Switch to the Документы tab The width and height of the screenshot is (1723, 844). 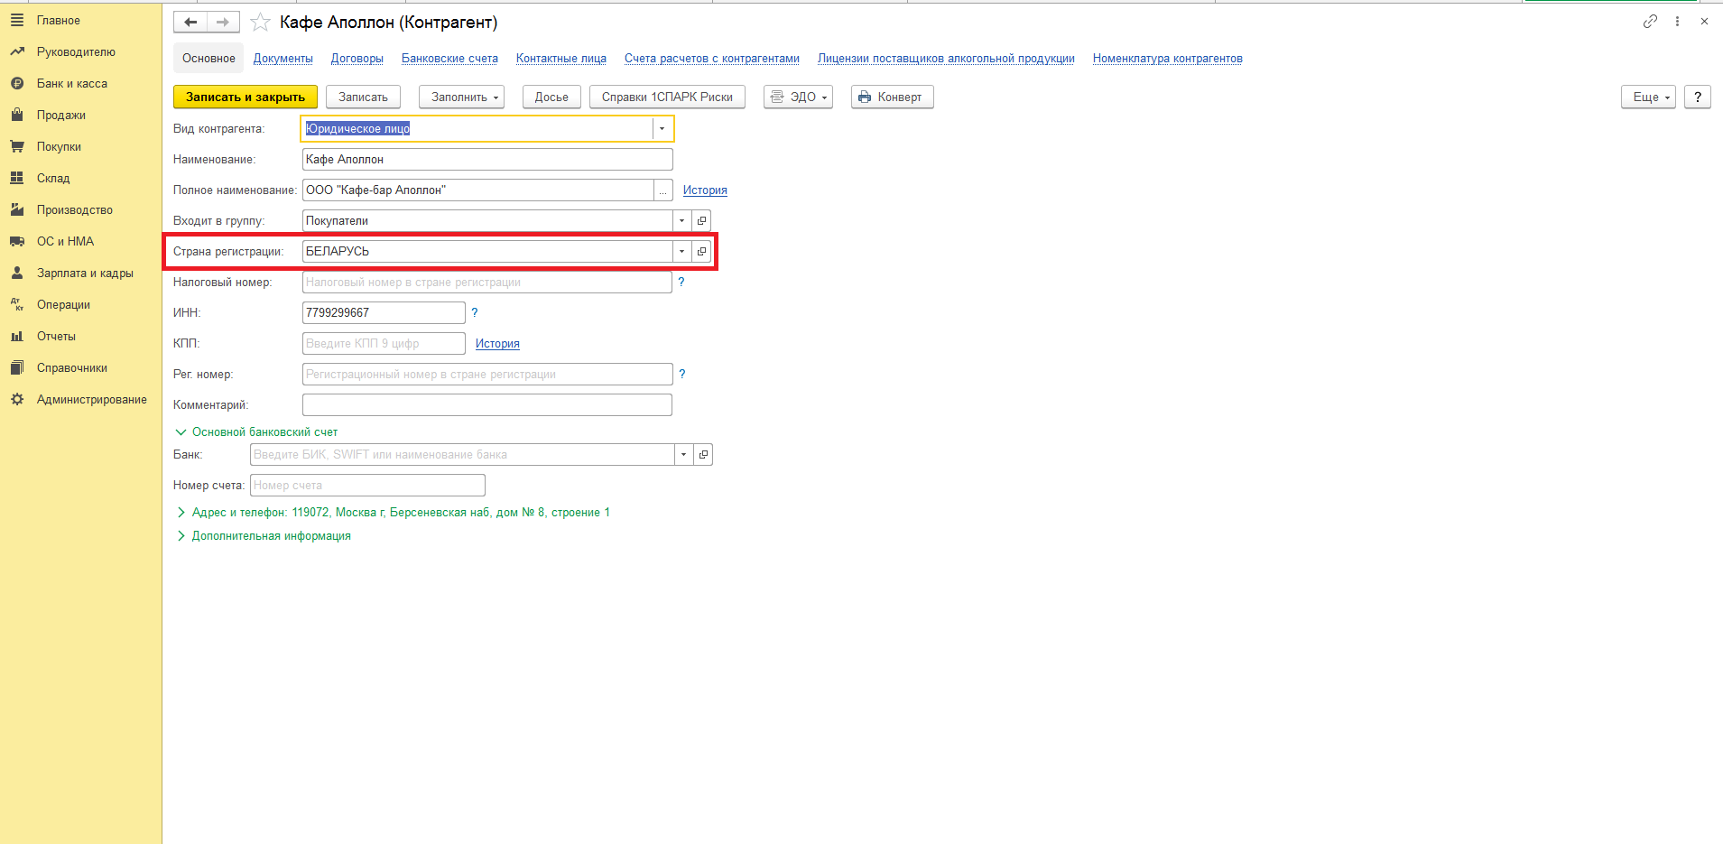point(283,58)
